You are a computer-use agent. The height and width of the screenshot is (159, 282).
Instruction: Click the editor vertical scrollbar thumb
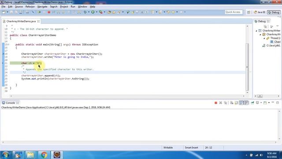point(247,67)
